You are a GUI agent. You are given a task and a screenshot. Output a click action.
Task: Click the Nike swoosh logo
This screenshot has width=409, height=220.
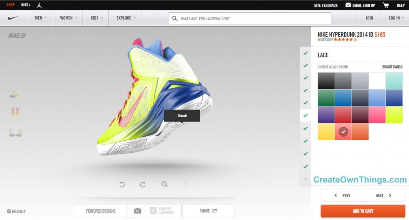click(x=13, y=18)
